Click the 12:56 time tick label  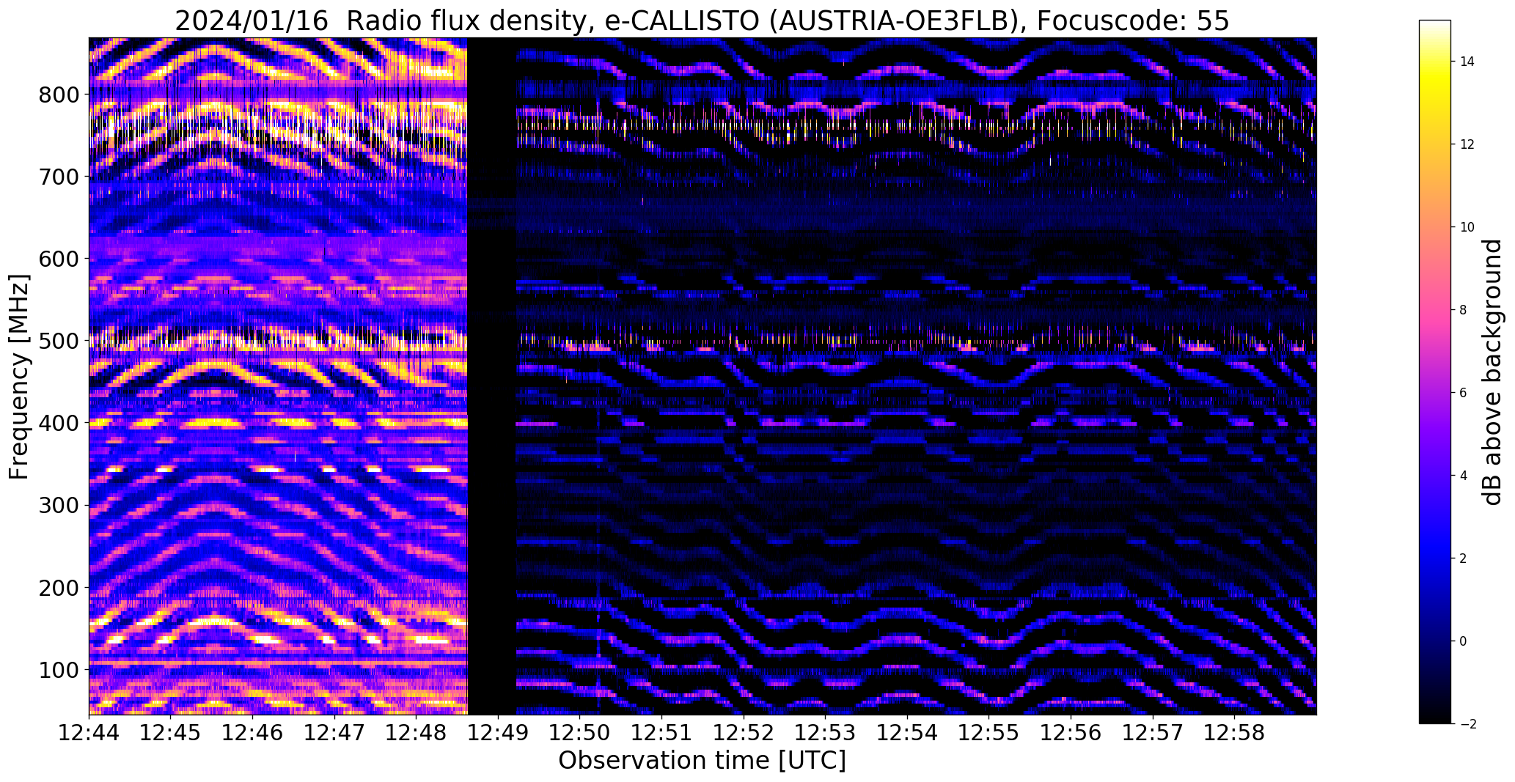[x=1071, y=732]
